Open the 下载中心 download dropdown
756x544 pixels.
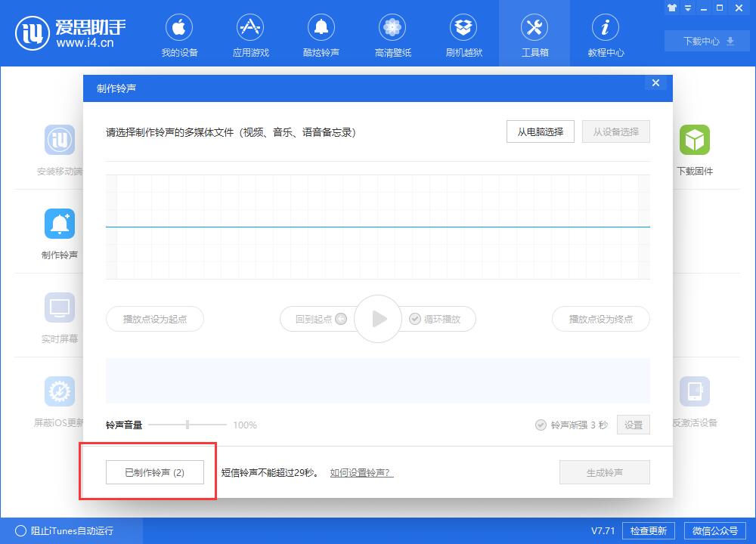pos(706,41)
